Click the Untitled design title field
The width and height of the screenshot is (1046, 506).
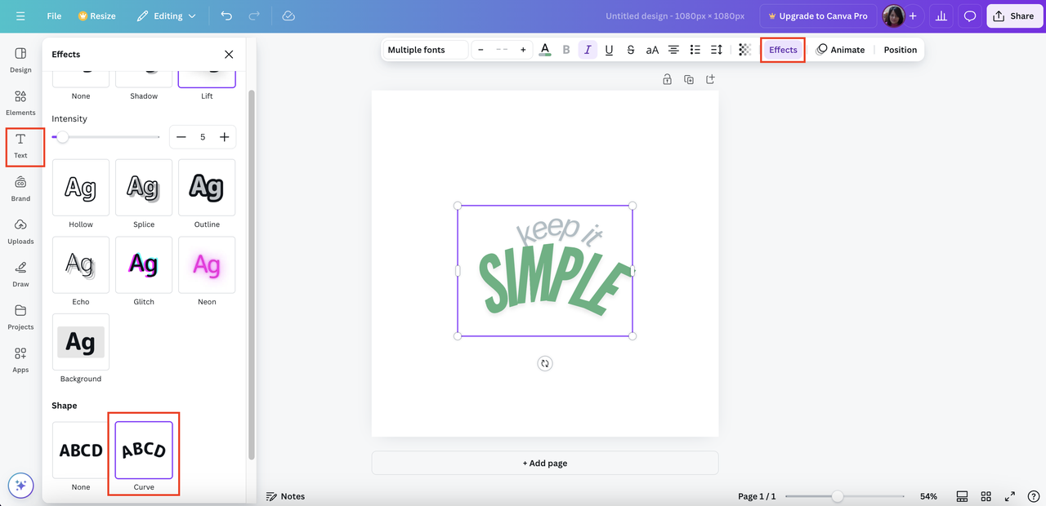675,16
